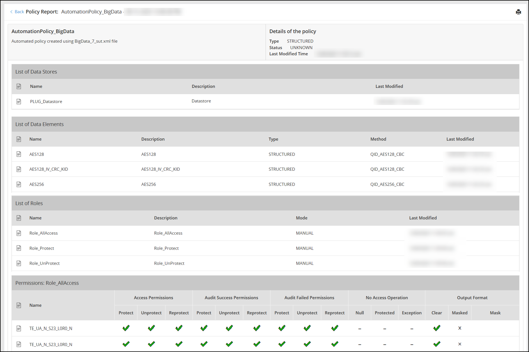Click the document icon next to AES128_IV_CRC_KID

[19, 169]
